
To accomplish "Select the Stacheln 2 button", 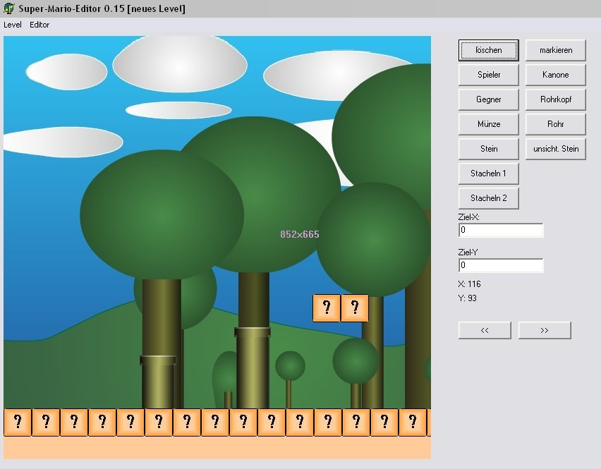I will pyautogui.click(x=489, y=198).
